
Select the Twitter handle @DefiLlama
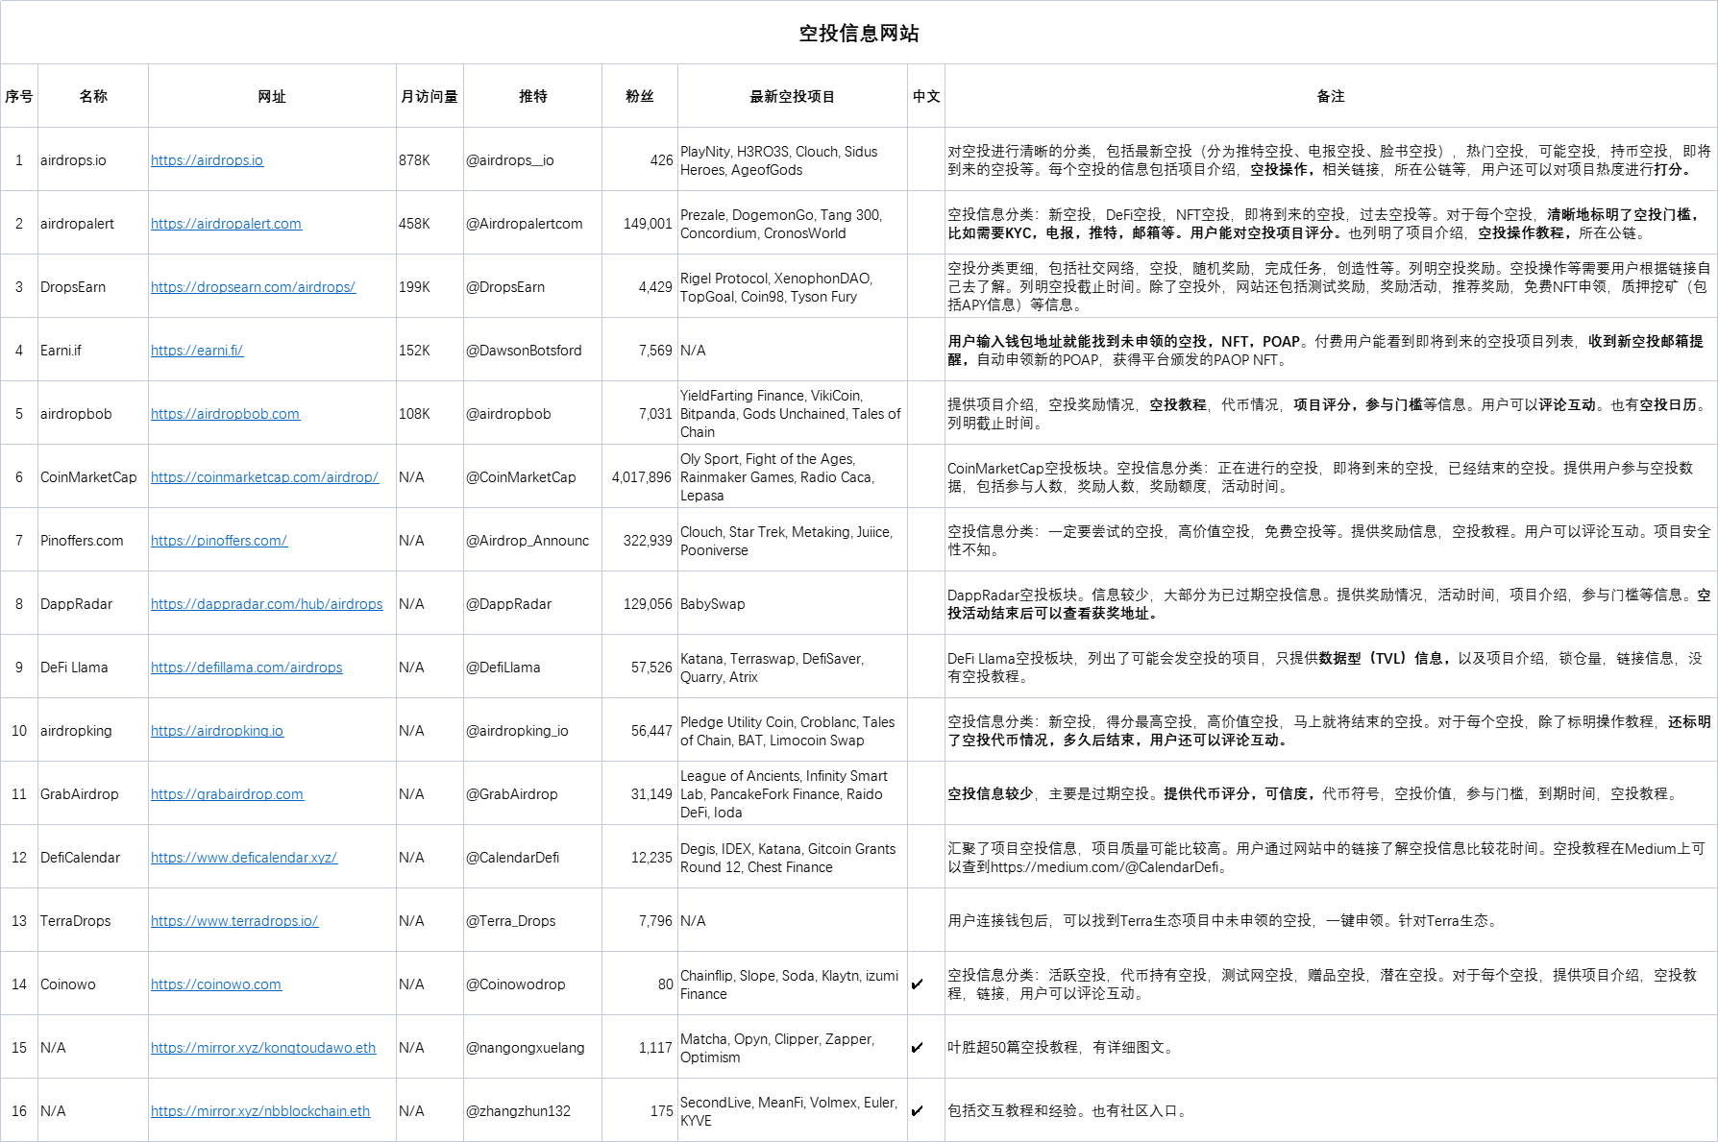503,668
